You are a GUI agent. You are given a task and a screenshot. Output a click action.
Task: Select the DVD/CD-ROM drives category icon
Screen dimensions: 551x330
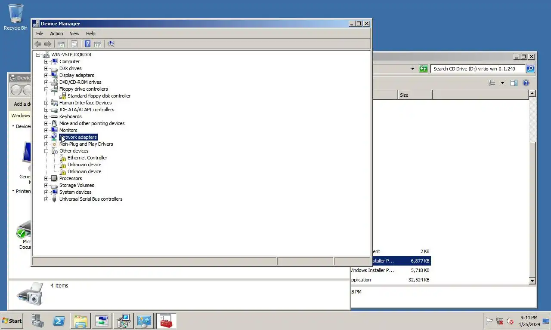[x=54, y=82]
